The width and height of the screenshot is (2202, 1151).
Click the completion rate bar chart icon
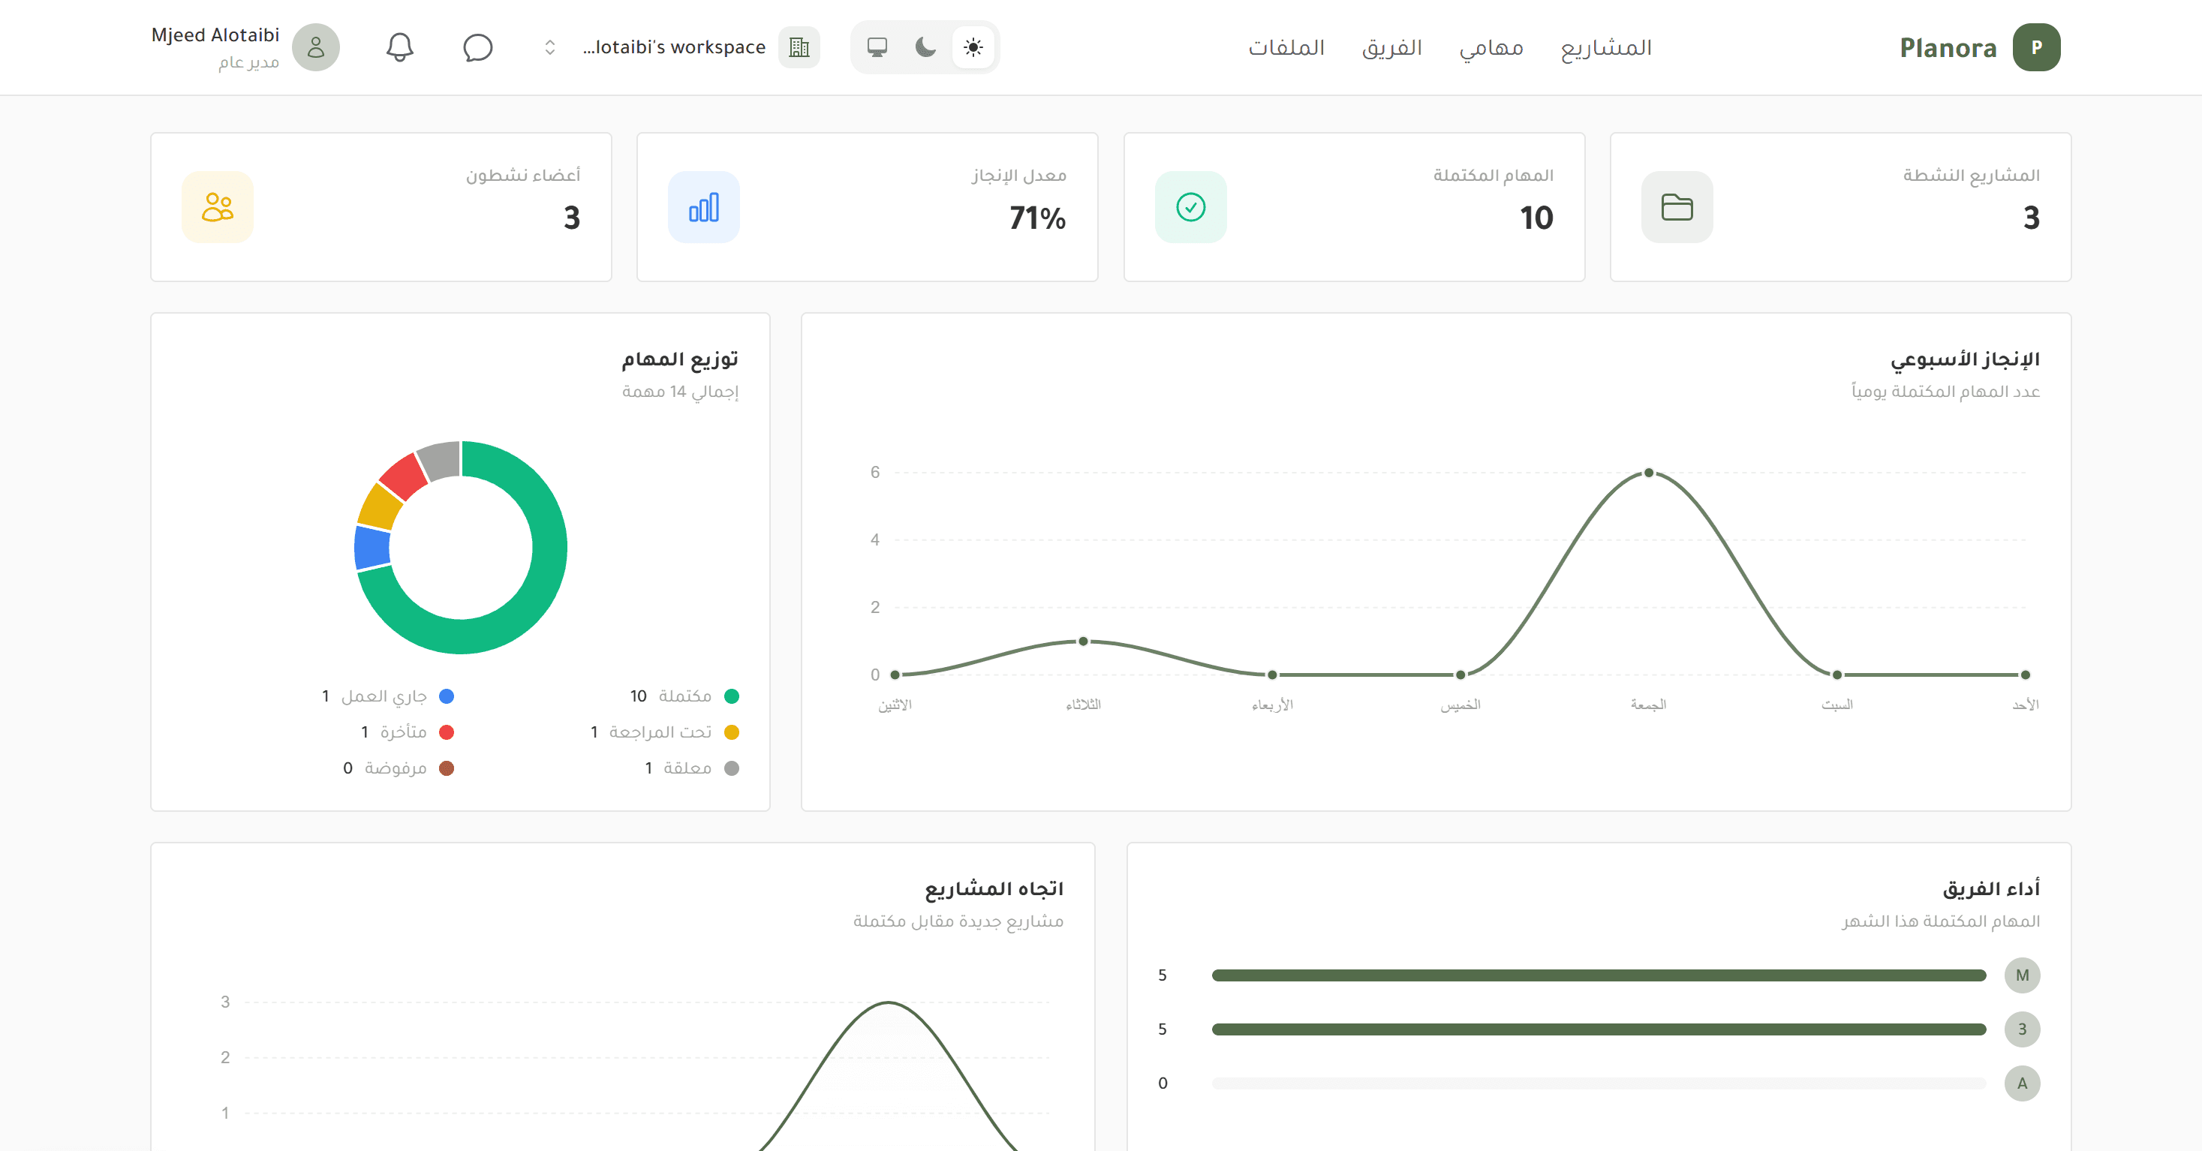pyautogui.click(x=703, y=207)
